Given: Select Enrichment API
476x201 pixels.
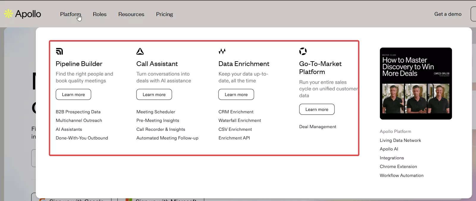Looking at the screenshot, I should click(234, 138).
